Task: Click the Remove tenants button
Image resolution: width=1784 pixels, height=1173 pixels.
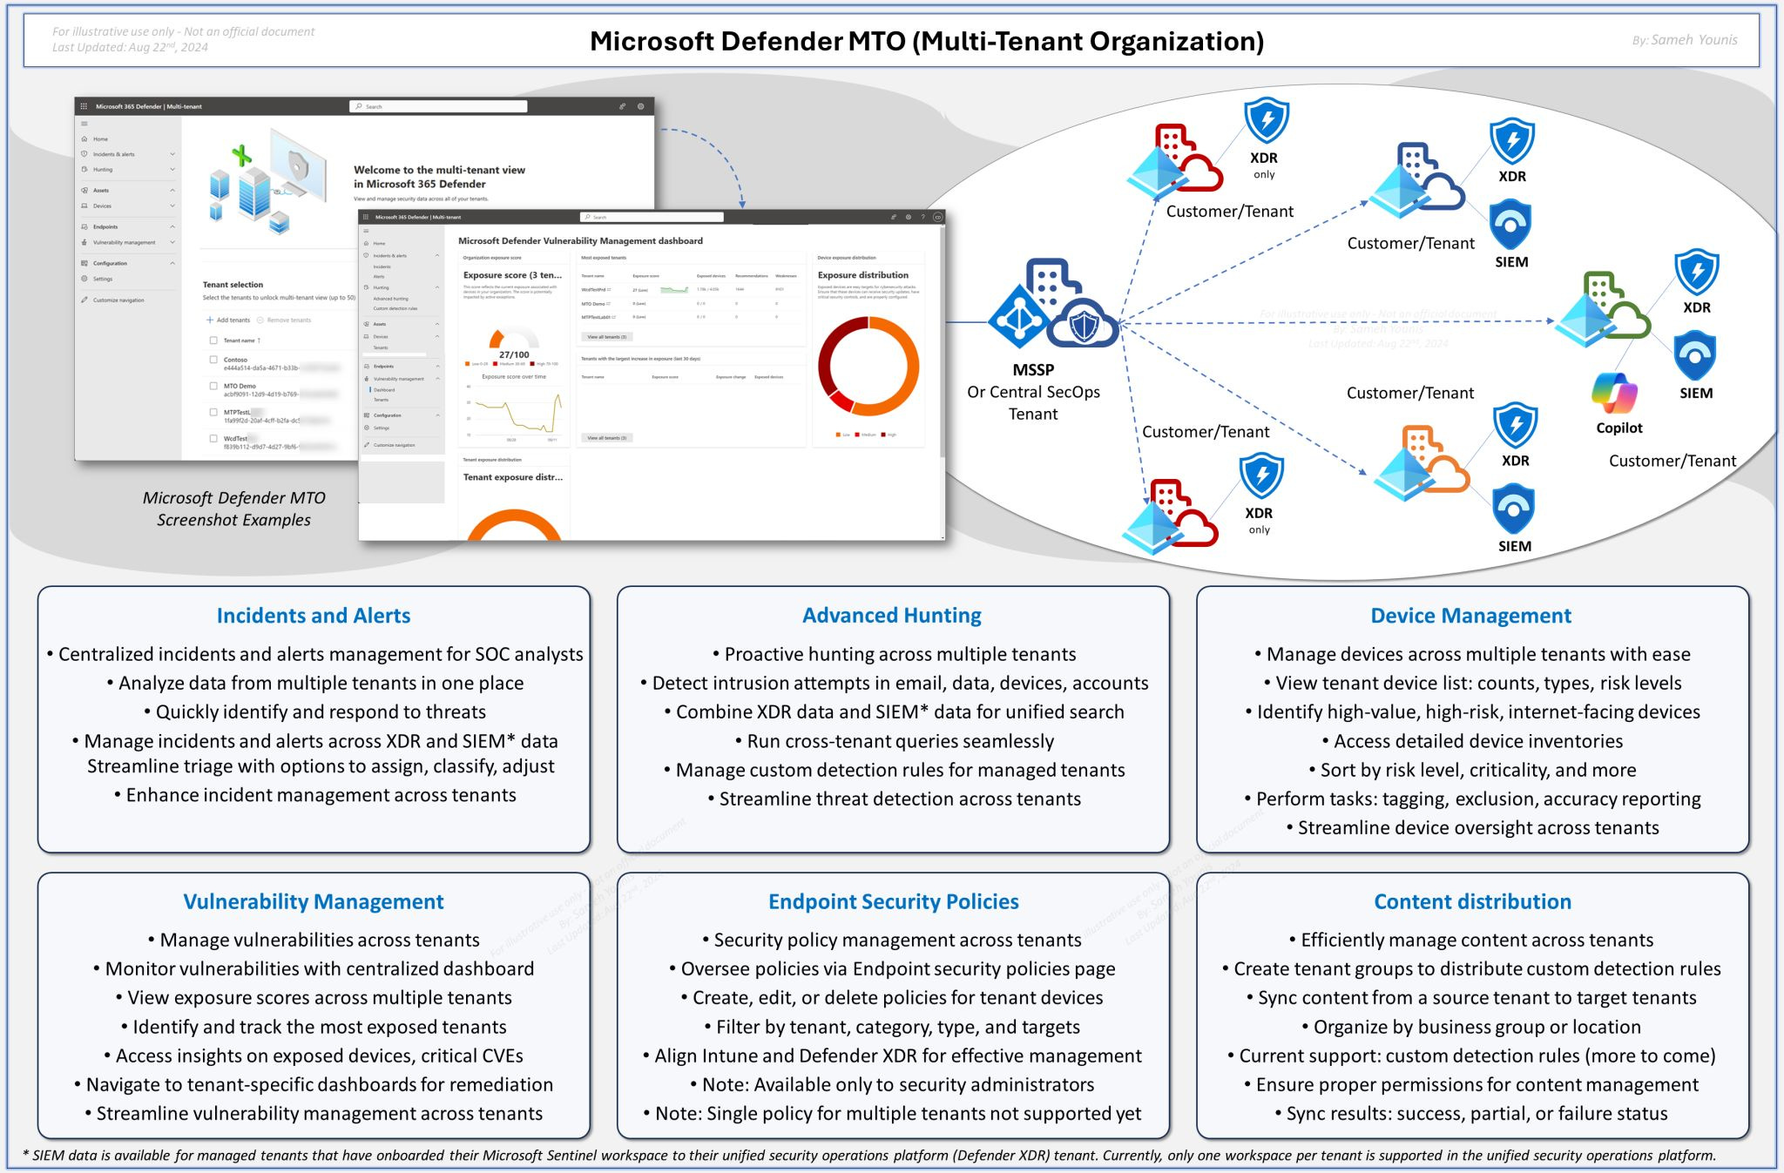Action: [284, 320]
